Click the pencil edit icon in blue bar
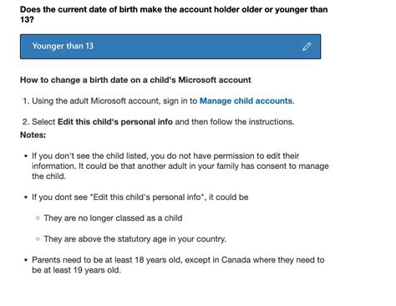The image size is (396, 306). pyautogui.click(x=307, y=46)
